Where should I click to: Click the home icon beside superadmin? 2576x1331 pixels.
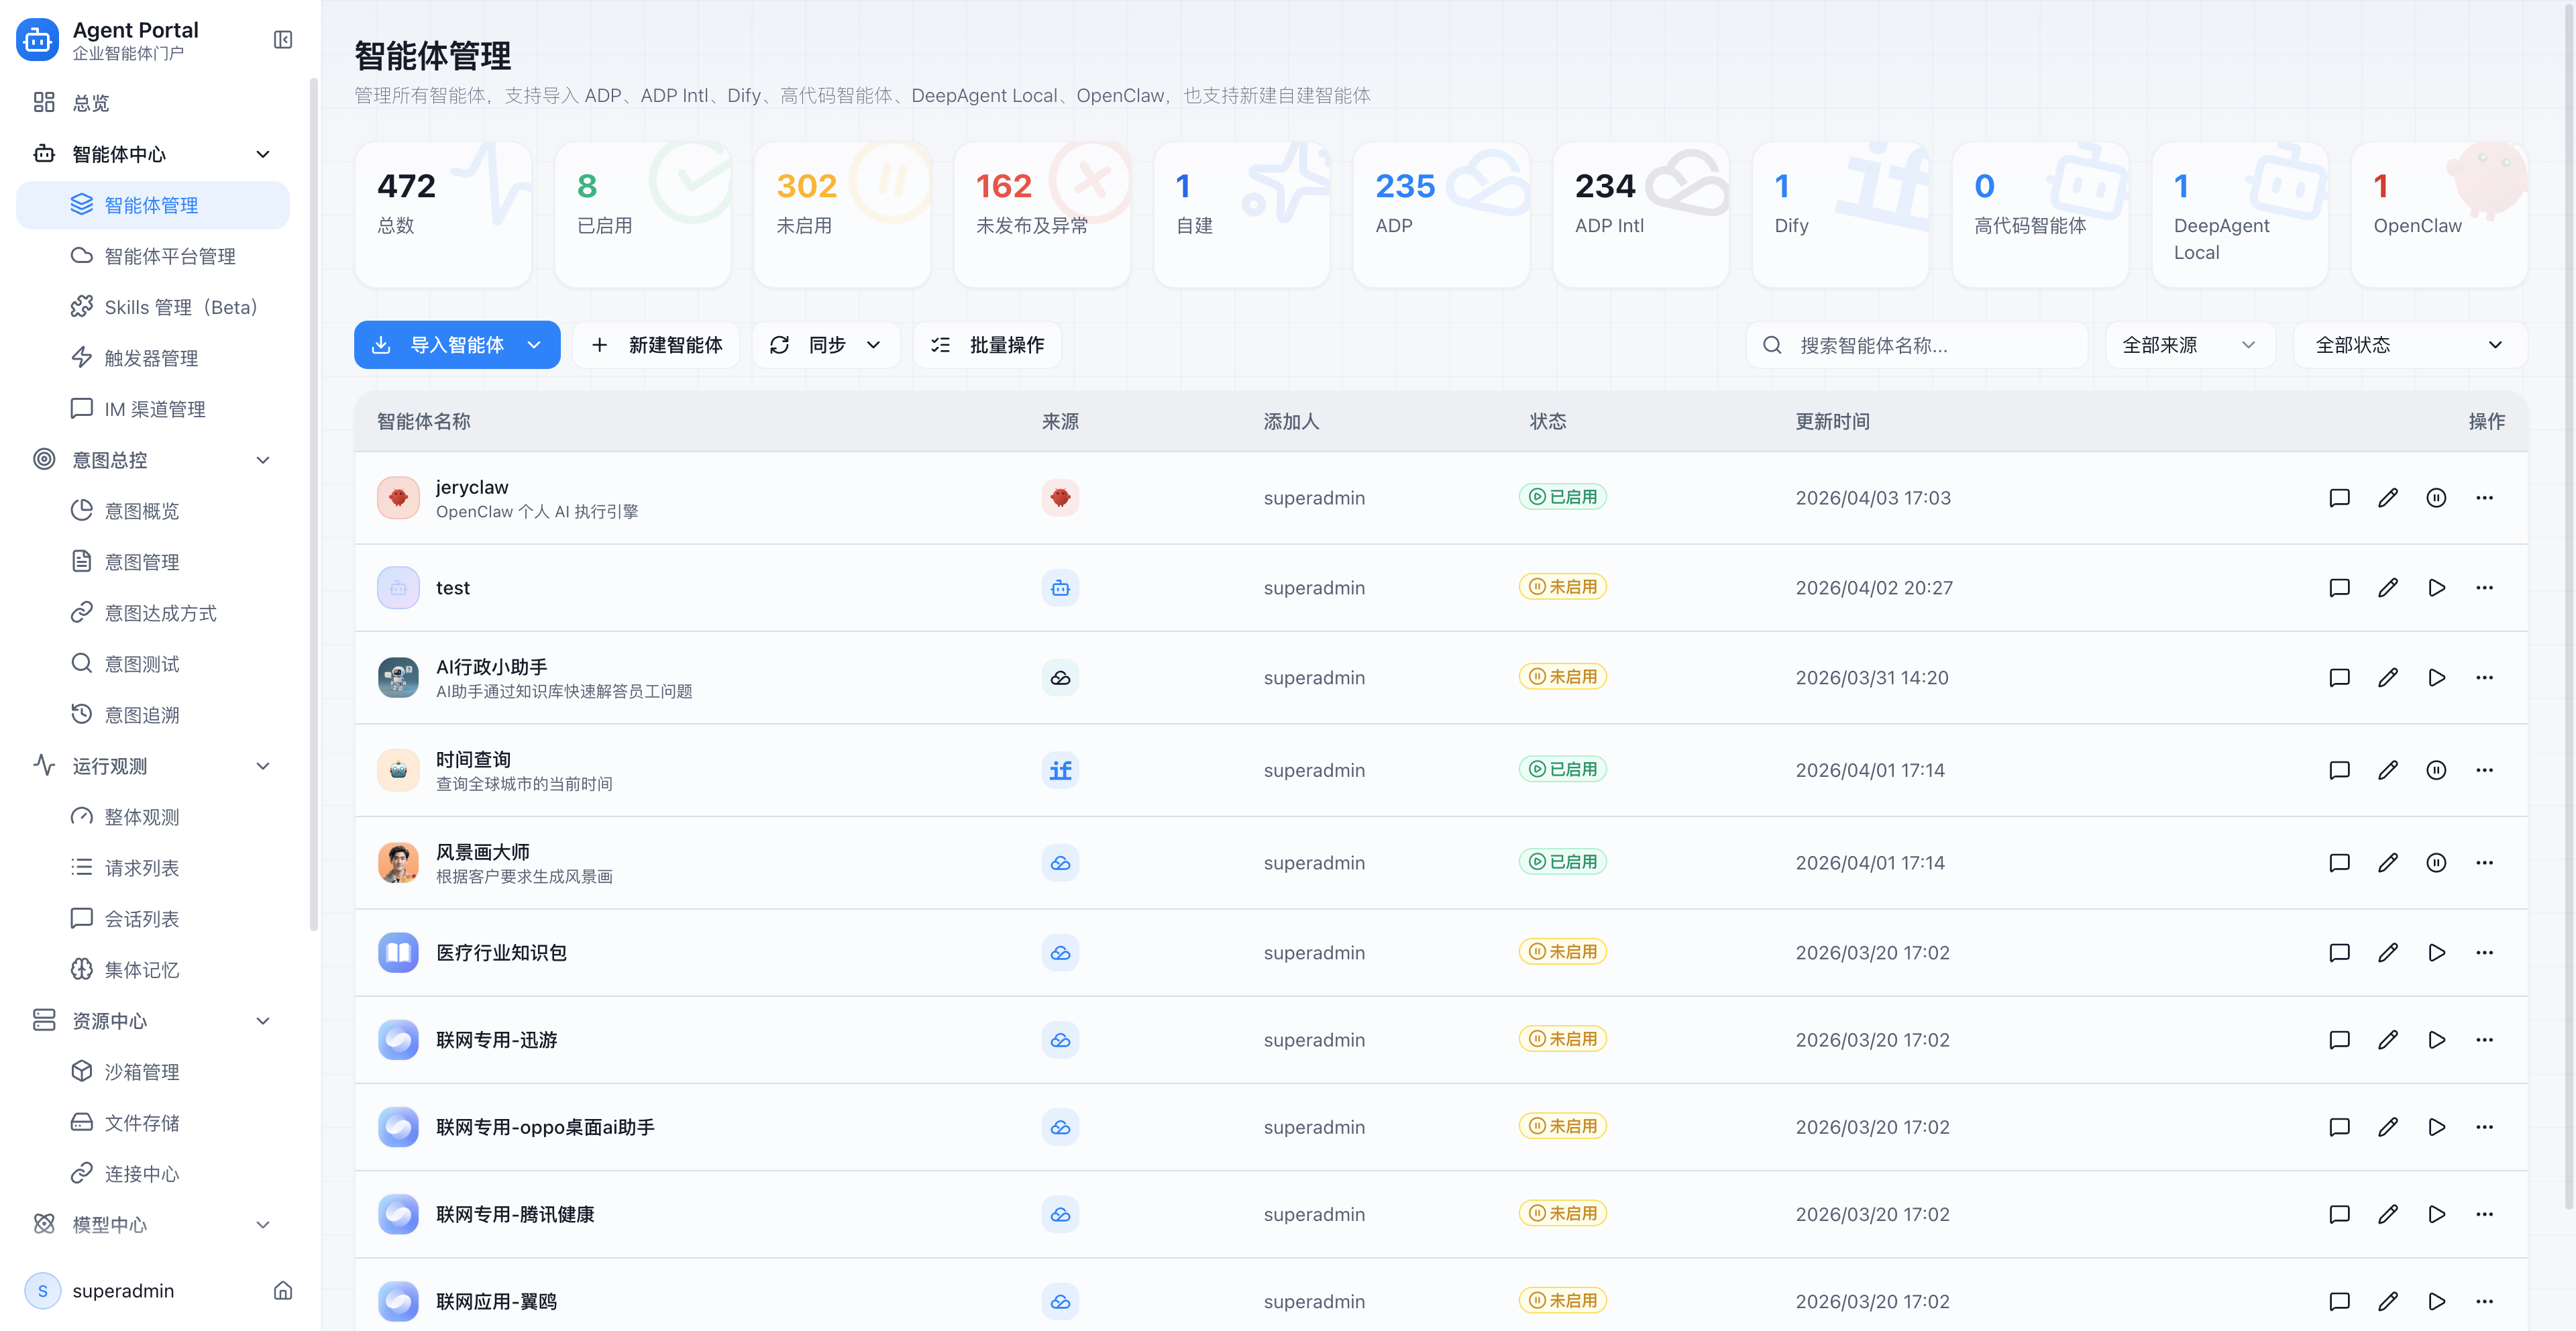[x=283, y=1291]
